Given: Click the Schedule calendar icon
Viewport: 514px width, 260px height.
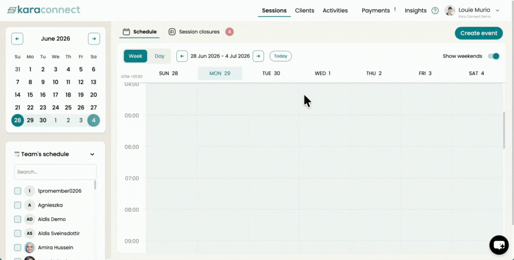Looking at the screenshot, I should point(126,32).
